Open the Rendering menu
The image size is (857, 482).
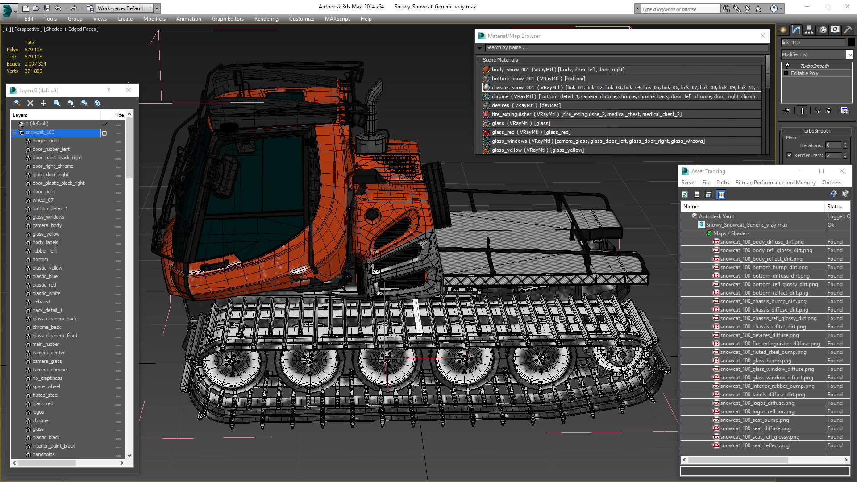point(266,19)
